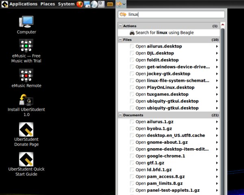The image size is (244, 195).
Task: Search for linux using Beagle
Action: [x=169, y=33]
